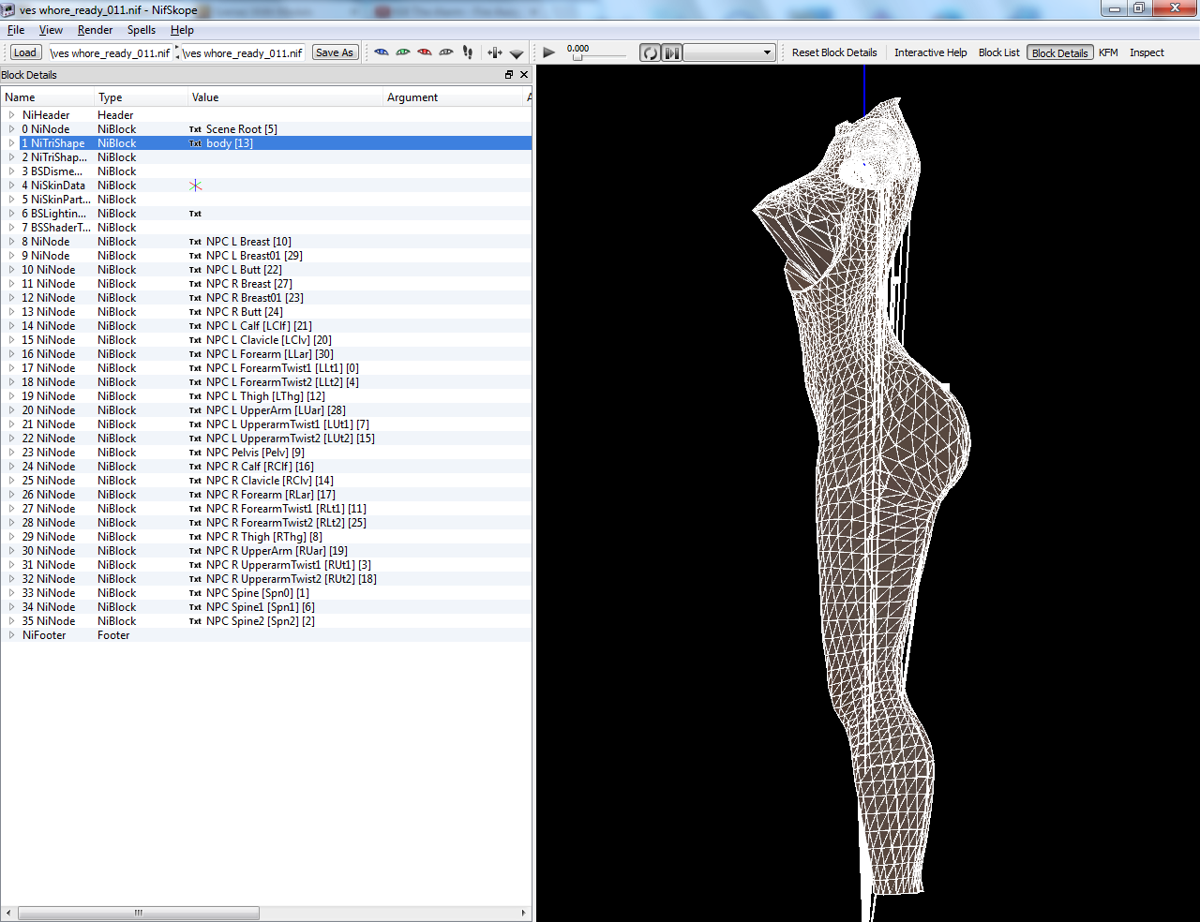Click the Type column header
Viewport: 1200px width, 922px height.
(141, 97)
